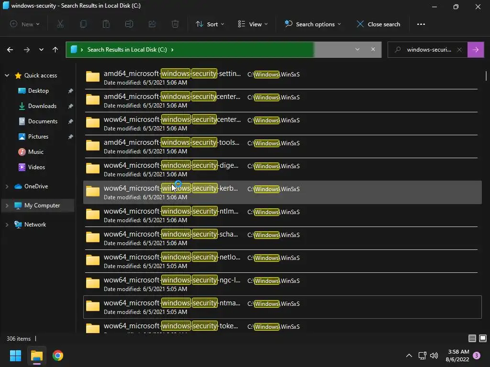
Task: Click folder icon of windows-security-ntlm row
Action: (x=93, y=214)
